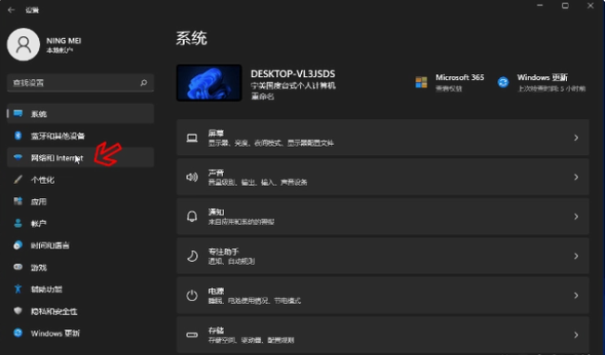605x355 pixels.
Task: Expand the 声音 settings chevron
Action: point(576,177)
